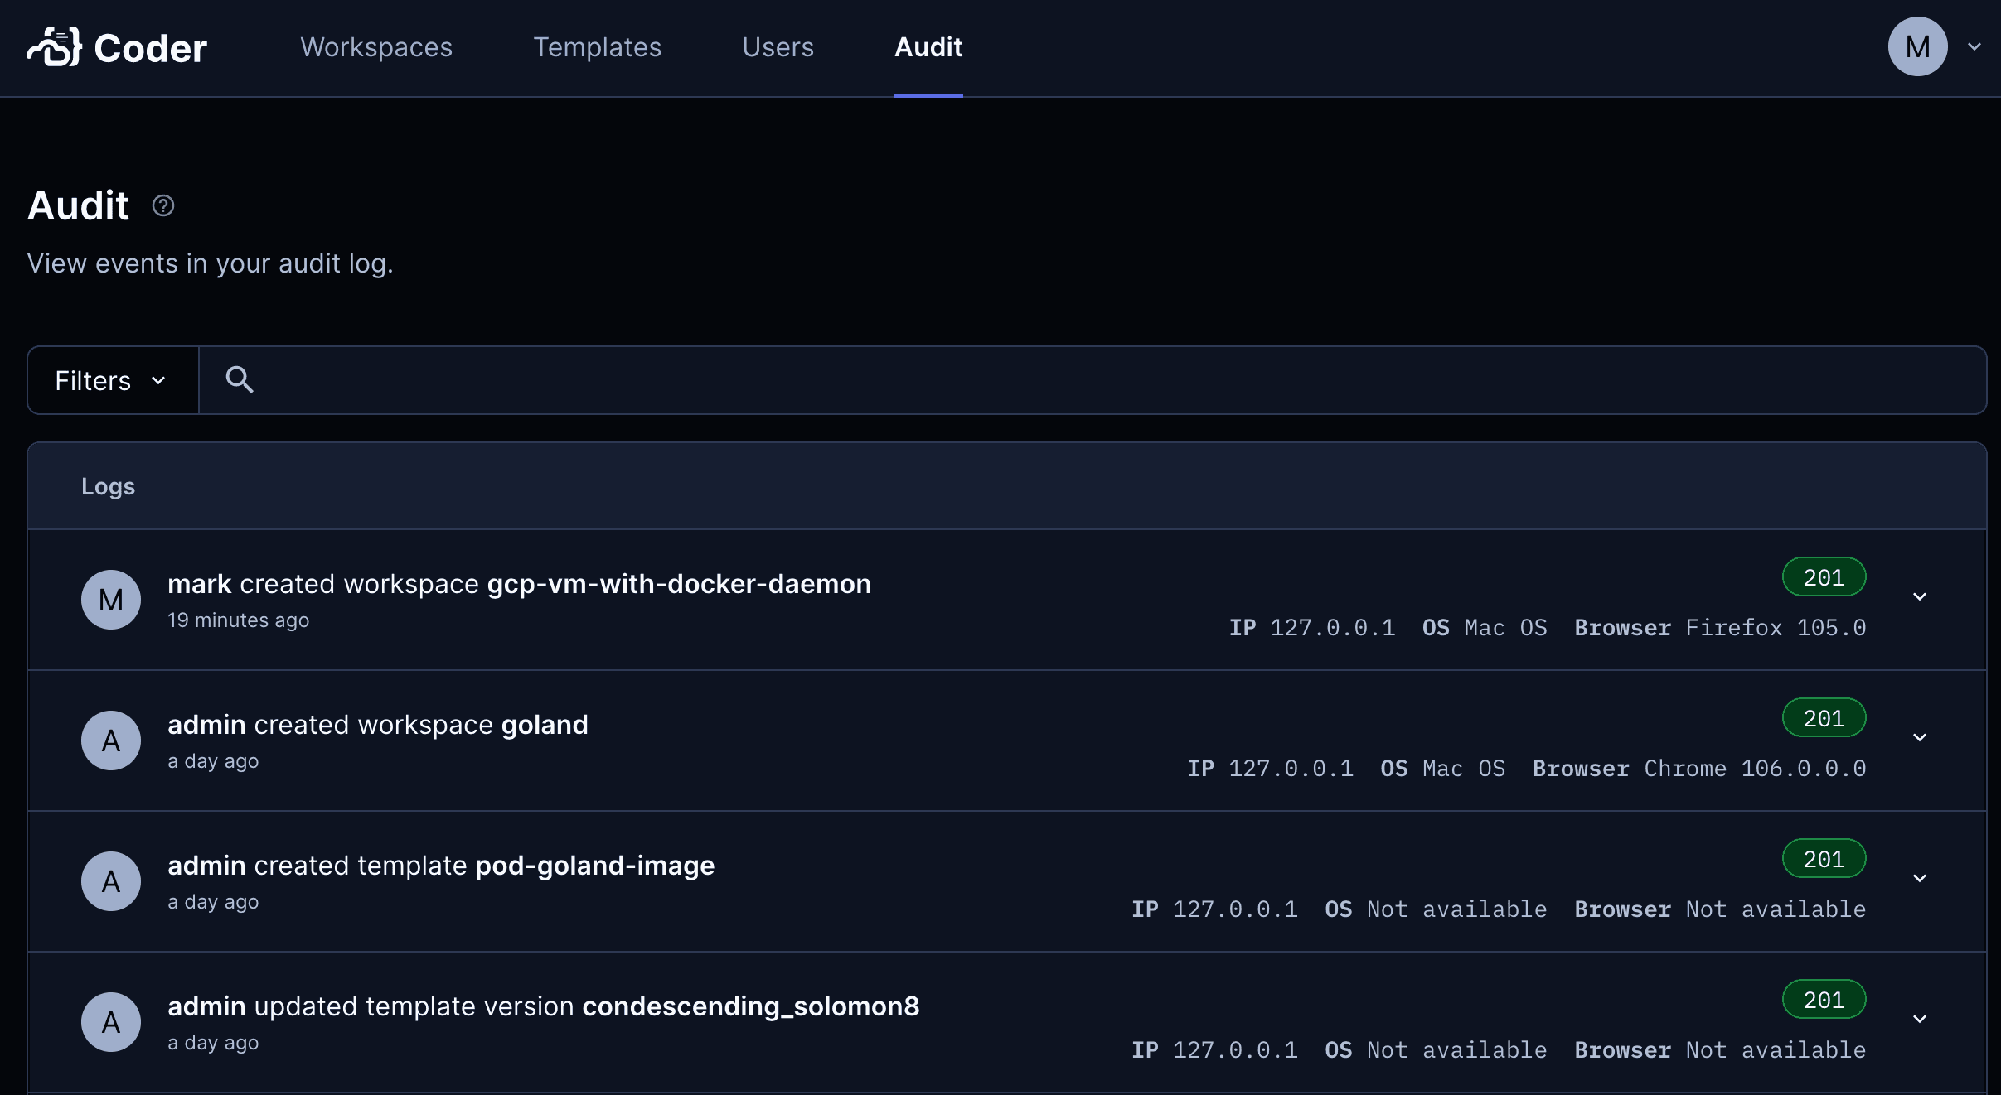Expand the gcp-vm-with-docker-daemon log entry

(1920, 596)
